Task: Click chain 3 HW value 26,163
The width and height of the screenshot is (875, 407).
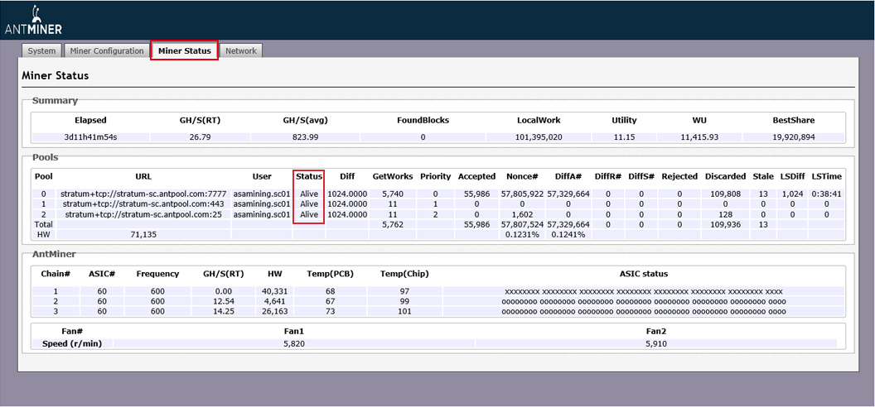Action: 274,311
